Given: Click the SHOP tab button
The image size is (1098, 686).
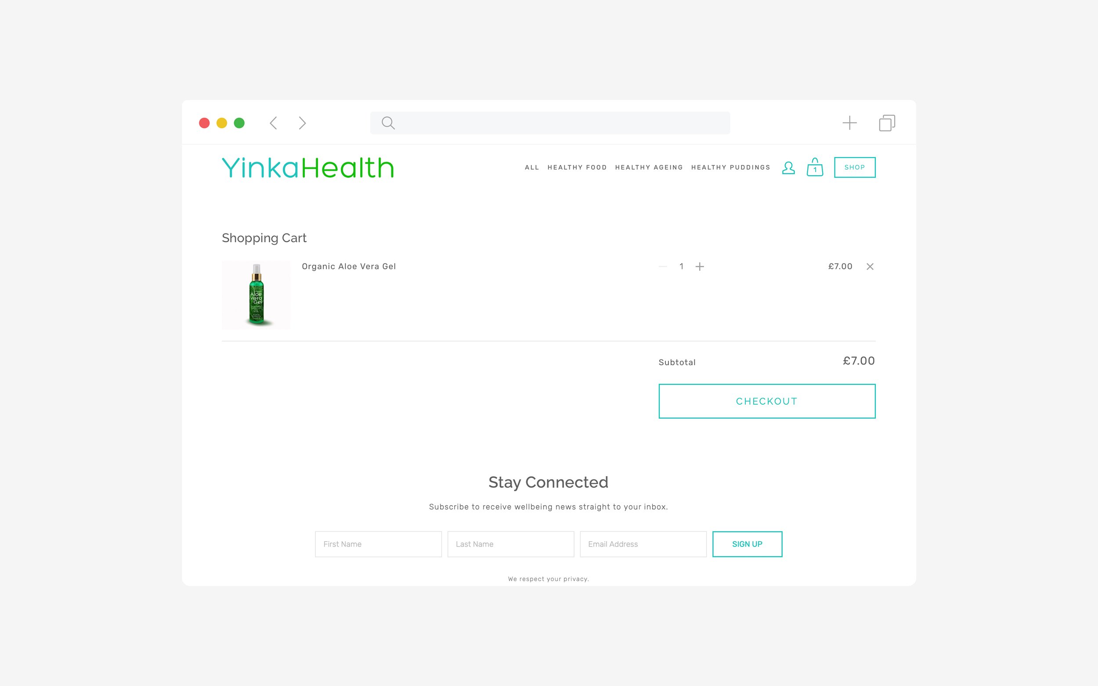Looking at the screenshot, I should pos(855,167).
